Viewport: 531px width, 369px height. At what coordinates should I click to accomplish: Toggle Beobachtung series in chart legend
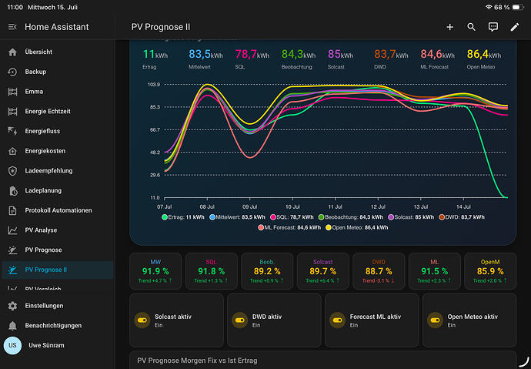pos(351,217)
